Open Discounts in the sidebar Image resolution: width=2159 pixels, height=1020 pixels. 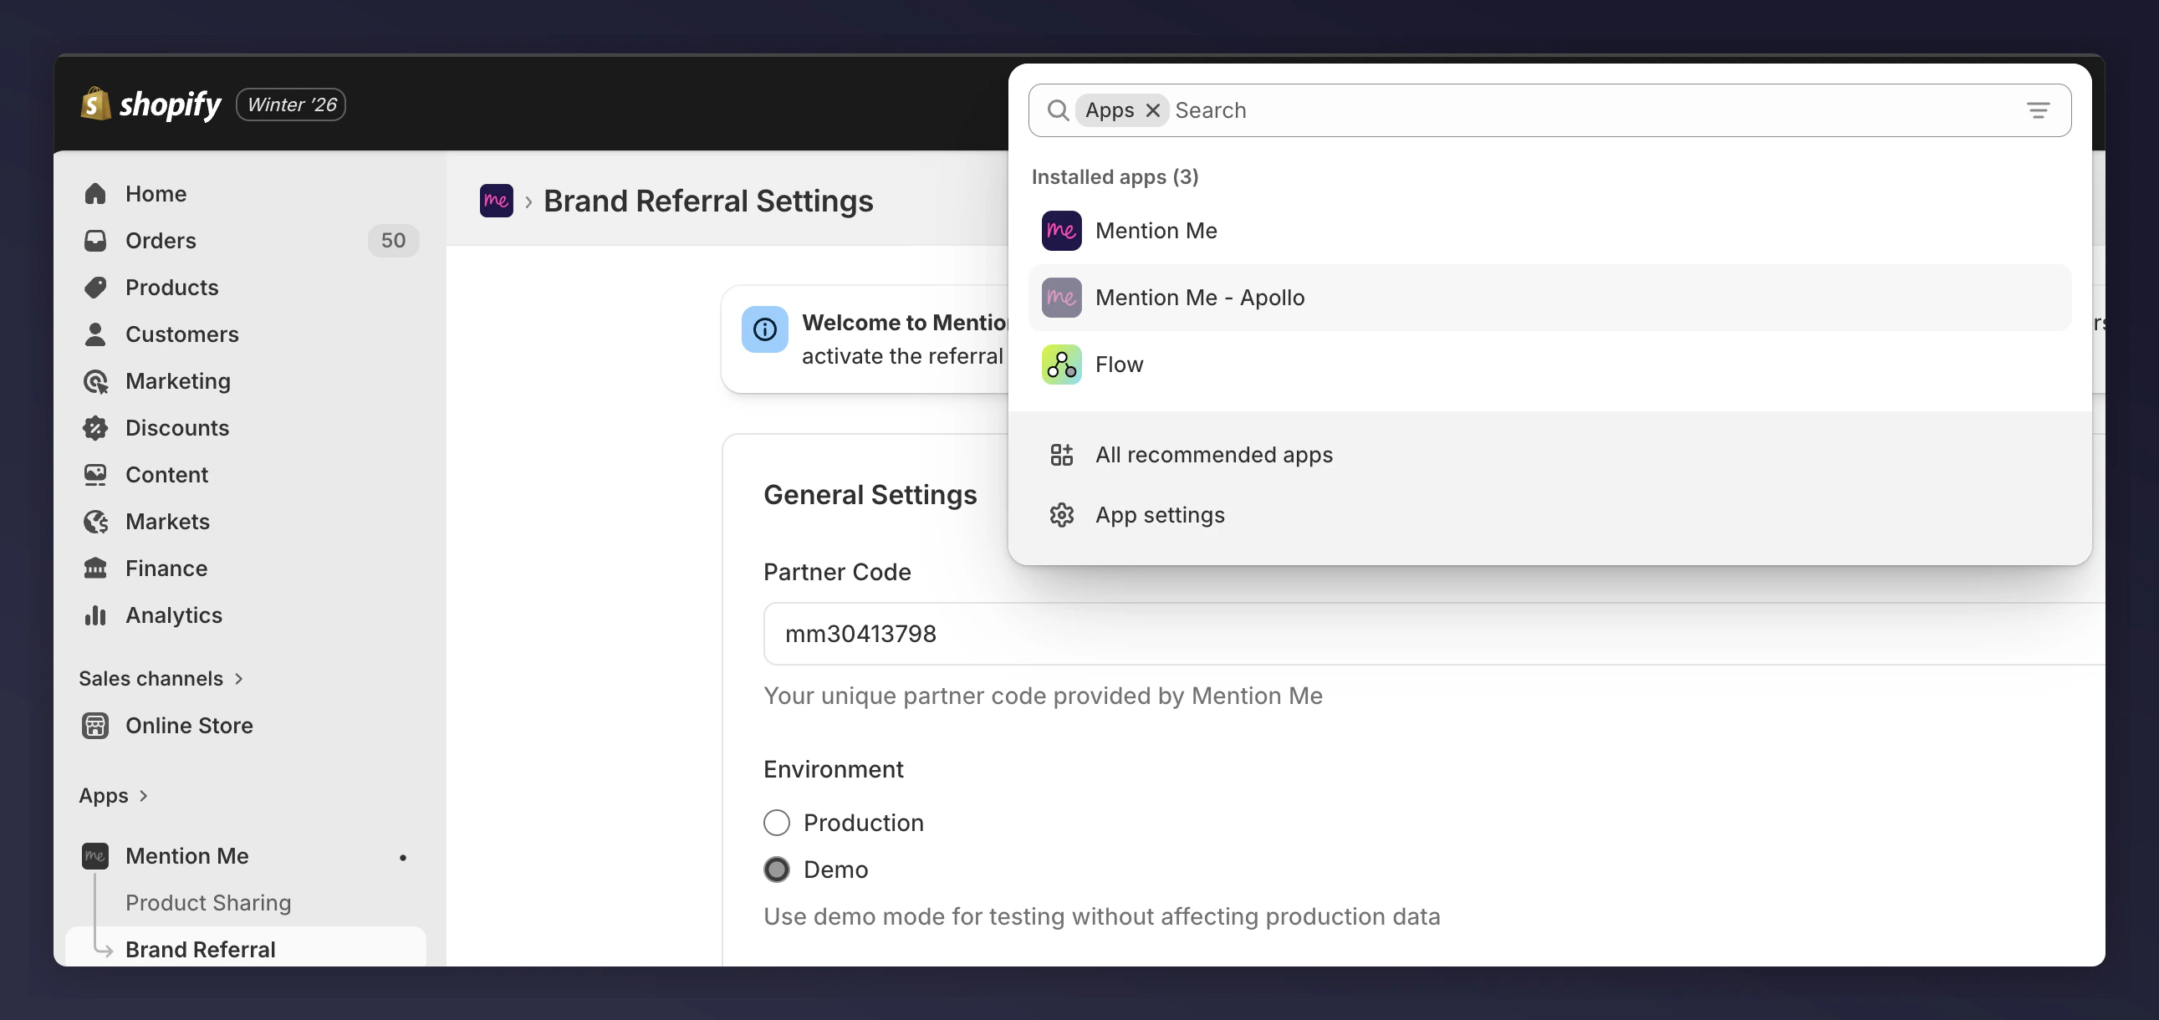pos(246,428)
